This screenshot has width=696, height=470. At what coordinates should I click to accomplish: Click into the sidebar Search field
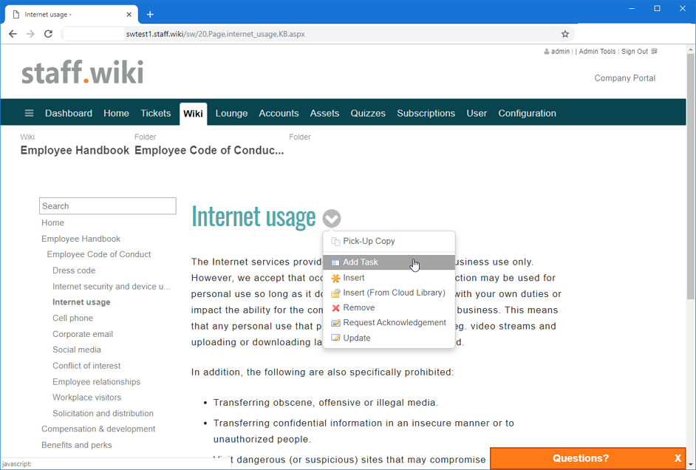click(x=108, y=206)
